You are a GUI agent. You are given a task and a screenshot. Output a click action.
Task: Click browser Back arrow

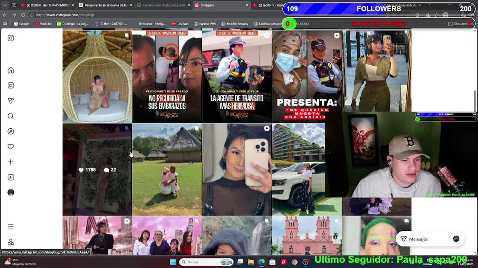[x=5, y=15]
